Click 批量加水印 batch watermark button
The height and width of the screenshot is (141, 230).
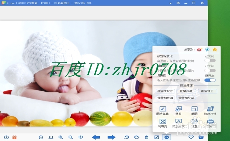[x=165, y=98]
